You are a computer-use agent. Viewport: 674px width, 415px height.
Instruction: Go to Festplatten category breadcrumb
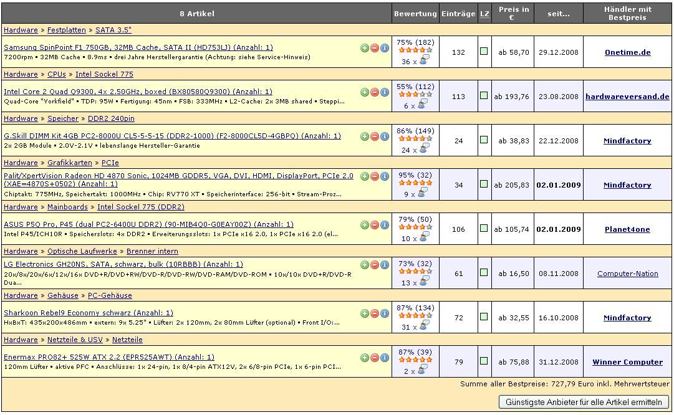[x=67, y=30]
